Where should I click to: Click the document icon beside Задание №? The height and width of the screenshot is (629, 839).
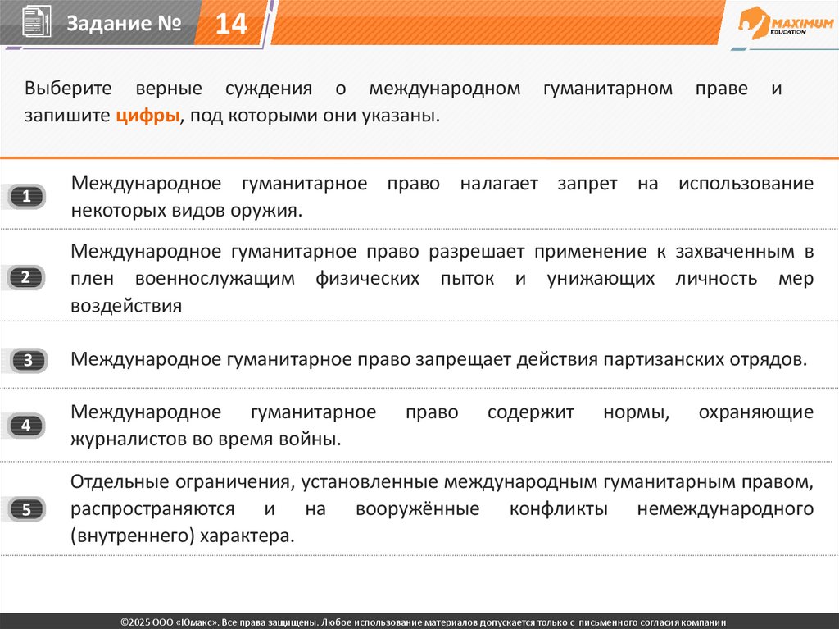(36, 21)
